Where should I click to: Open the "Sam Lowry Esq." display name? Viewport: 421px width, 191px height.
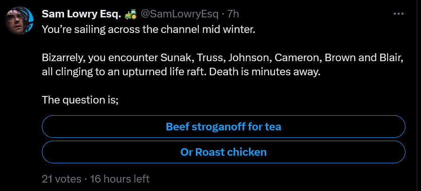click(81, 15)
